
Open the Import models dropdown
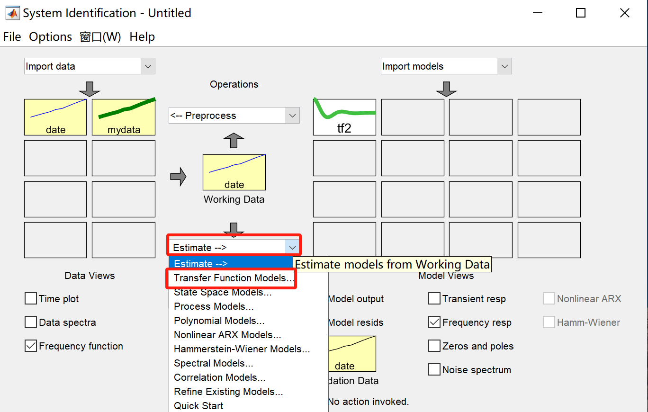coord(446,66)
